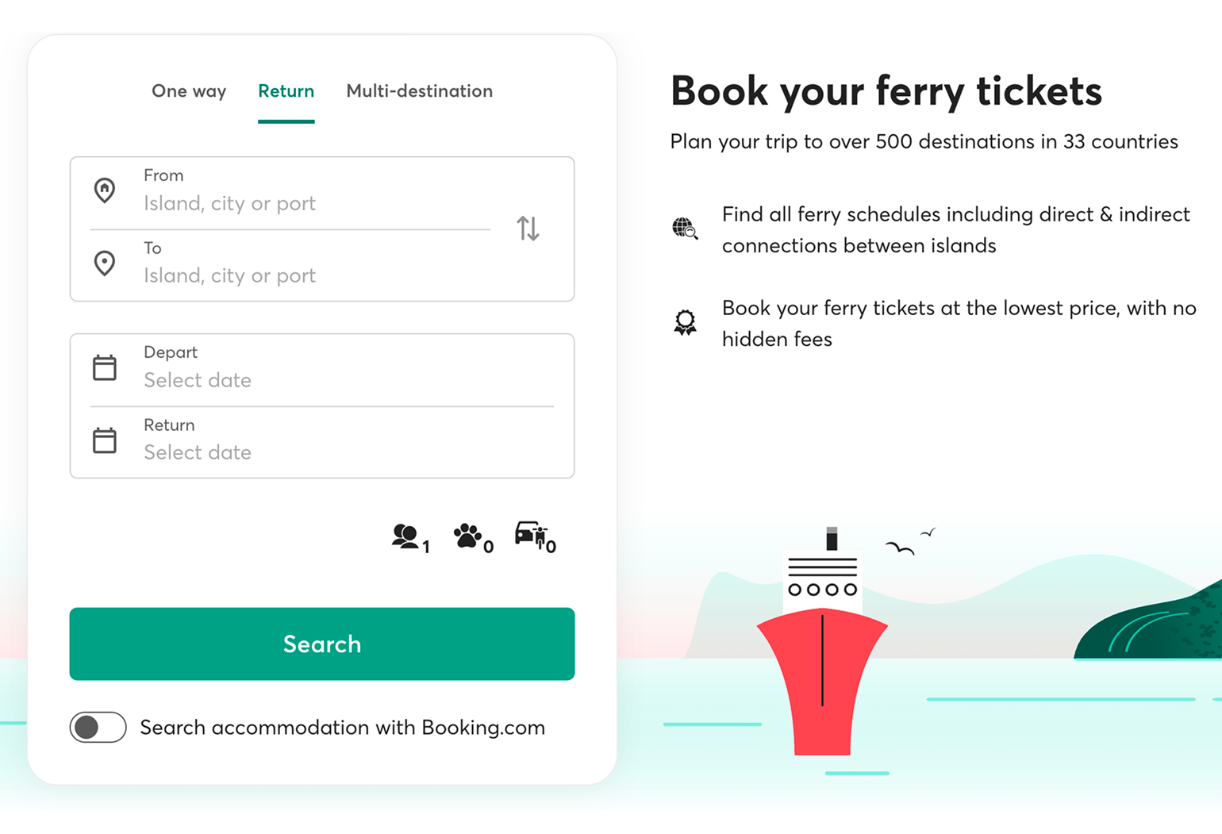Select the Multi-destination tab

click(419, 91)
